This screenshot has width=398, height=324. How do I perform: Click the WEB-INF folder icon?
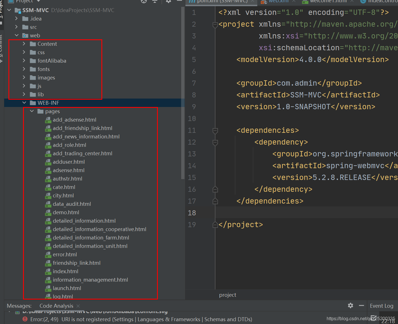pyautogui.click(x=33, y=103)
